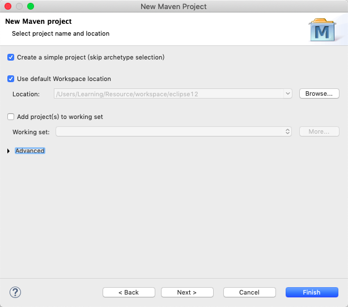
Task: Click the Maven wizard banner icon
Action: coord(322,29)
